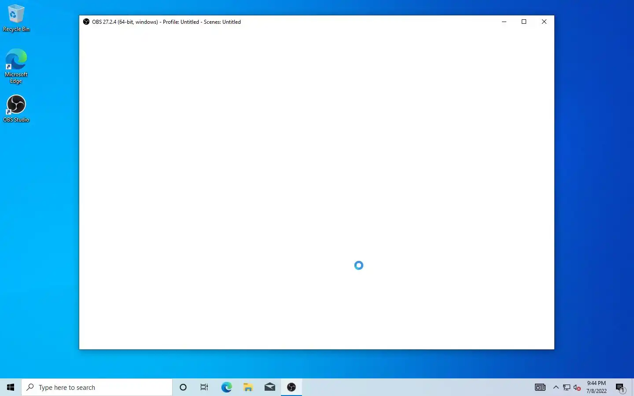
Task: Maximize the OBS window
Action: tap(524, 22)
